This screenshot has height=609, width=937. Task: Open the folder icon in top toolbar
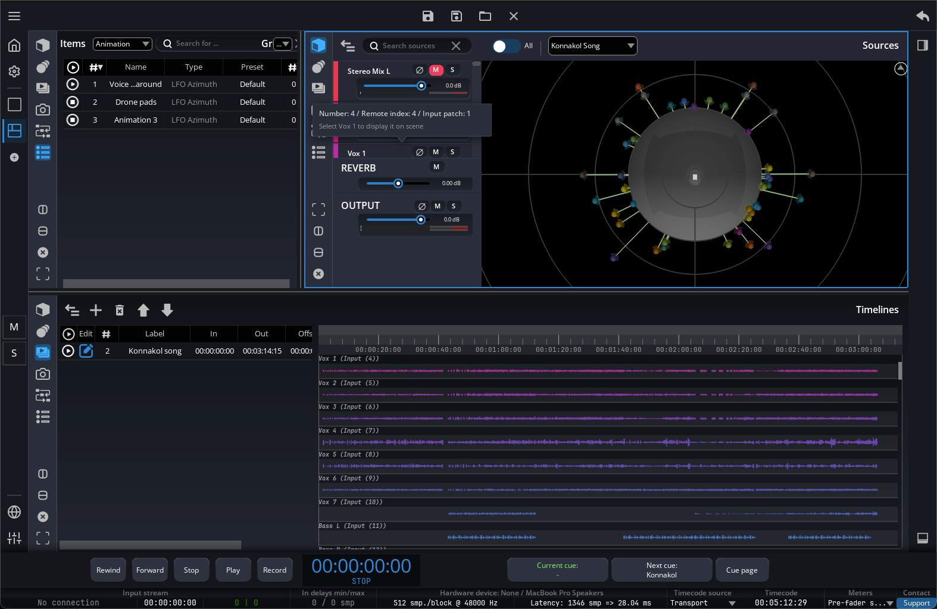point(485,16)
